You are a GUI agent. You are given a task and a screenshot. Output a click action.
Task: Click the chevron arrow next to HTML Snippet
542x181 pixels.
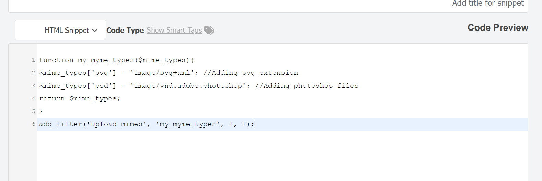pyautogui.click(x=95, y=31)
